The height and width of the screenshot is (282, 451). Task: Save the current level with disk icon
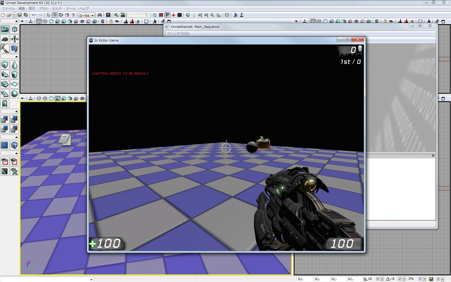coord(20,15)
